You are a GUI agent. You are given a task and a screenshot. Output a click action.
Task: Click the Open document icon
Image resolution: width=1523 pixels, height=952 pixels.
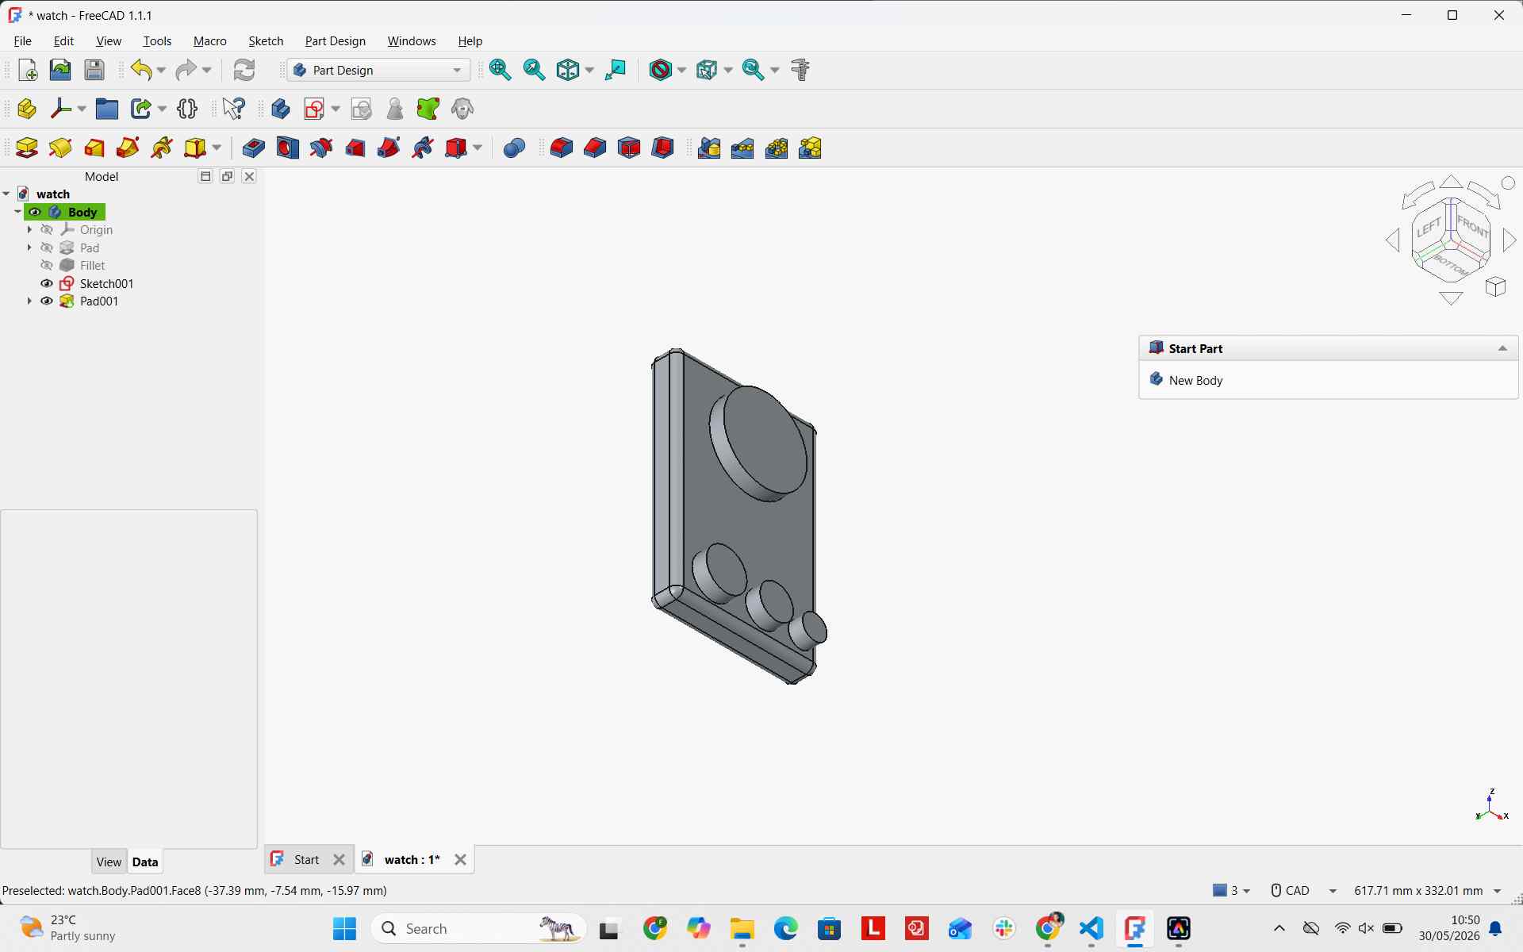(60, 70)
